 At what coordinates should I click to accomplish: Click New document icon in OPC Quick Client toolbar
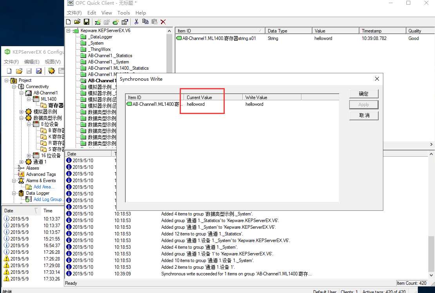69,22
